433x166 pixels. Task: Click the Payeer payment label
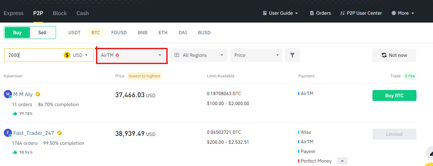pos(308,151)
